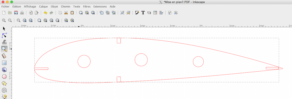292x99 pixels.
Task: Open the Texte menu
Action: pos(77,7)
